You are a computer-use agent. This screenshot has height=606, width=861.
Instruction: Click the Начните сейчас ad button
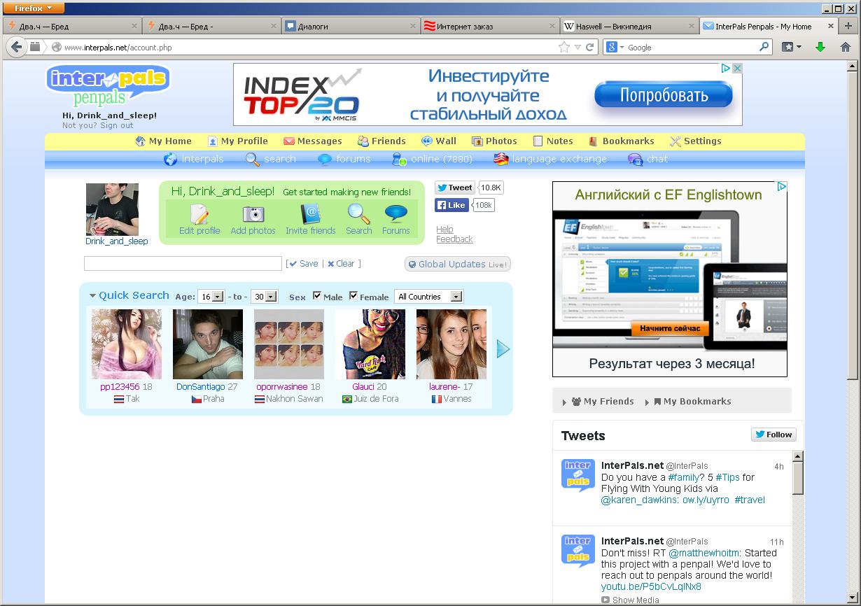point(670,328)
